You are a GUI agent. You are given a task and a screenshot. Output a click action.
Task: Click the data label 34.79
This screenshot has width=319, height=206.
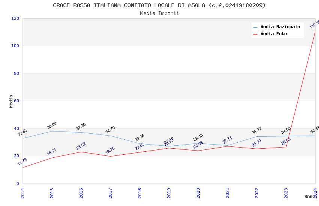pos(110,130)
